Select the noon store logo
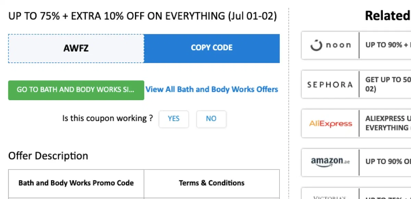The image size is (411, 199). coord(330,45)
